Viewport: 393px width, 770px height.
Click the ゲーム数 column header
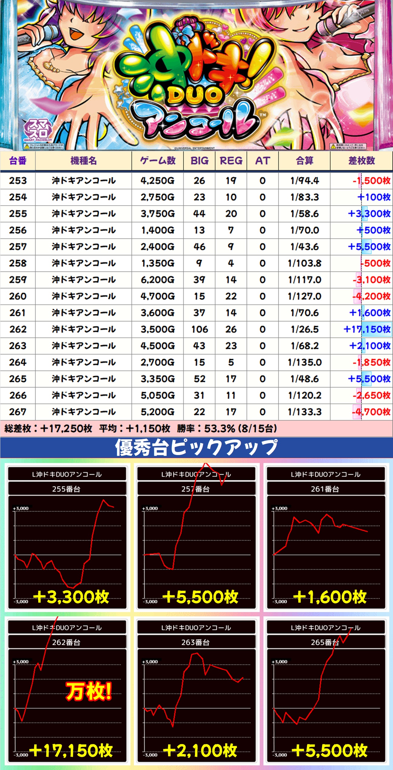(158, 161)
